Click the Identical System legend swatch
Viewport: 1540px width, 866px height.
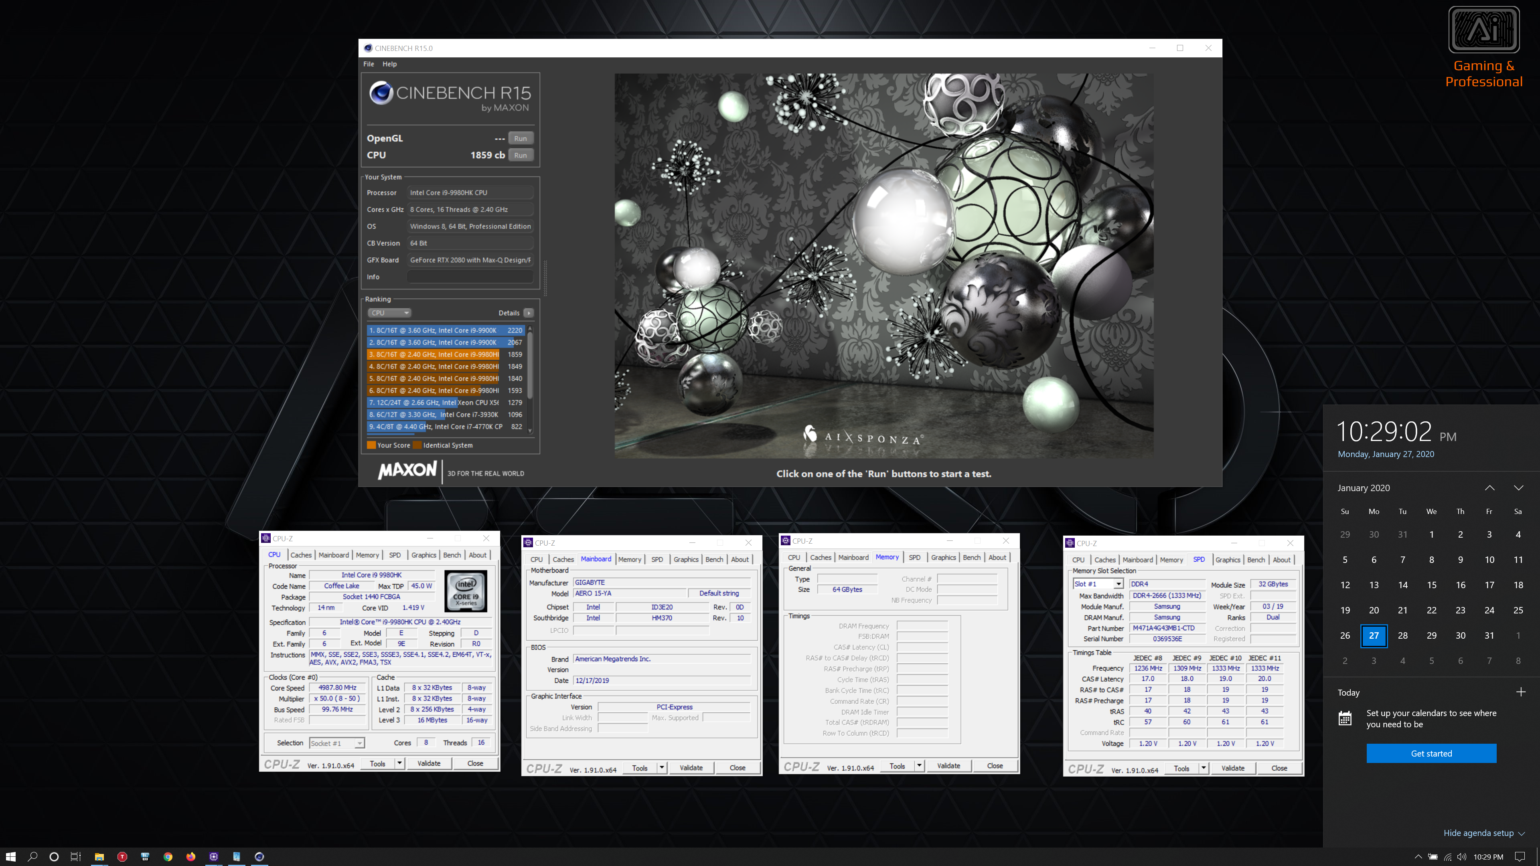tap(417, 445)
